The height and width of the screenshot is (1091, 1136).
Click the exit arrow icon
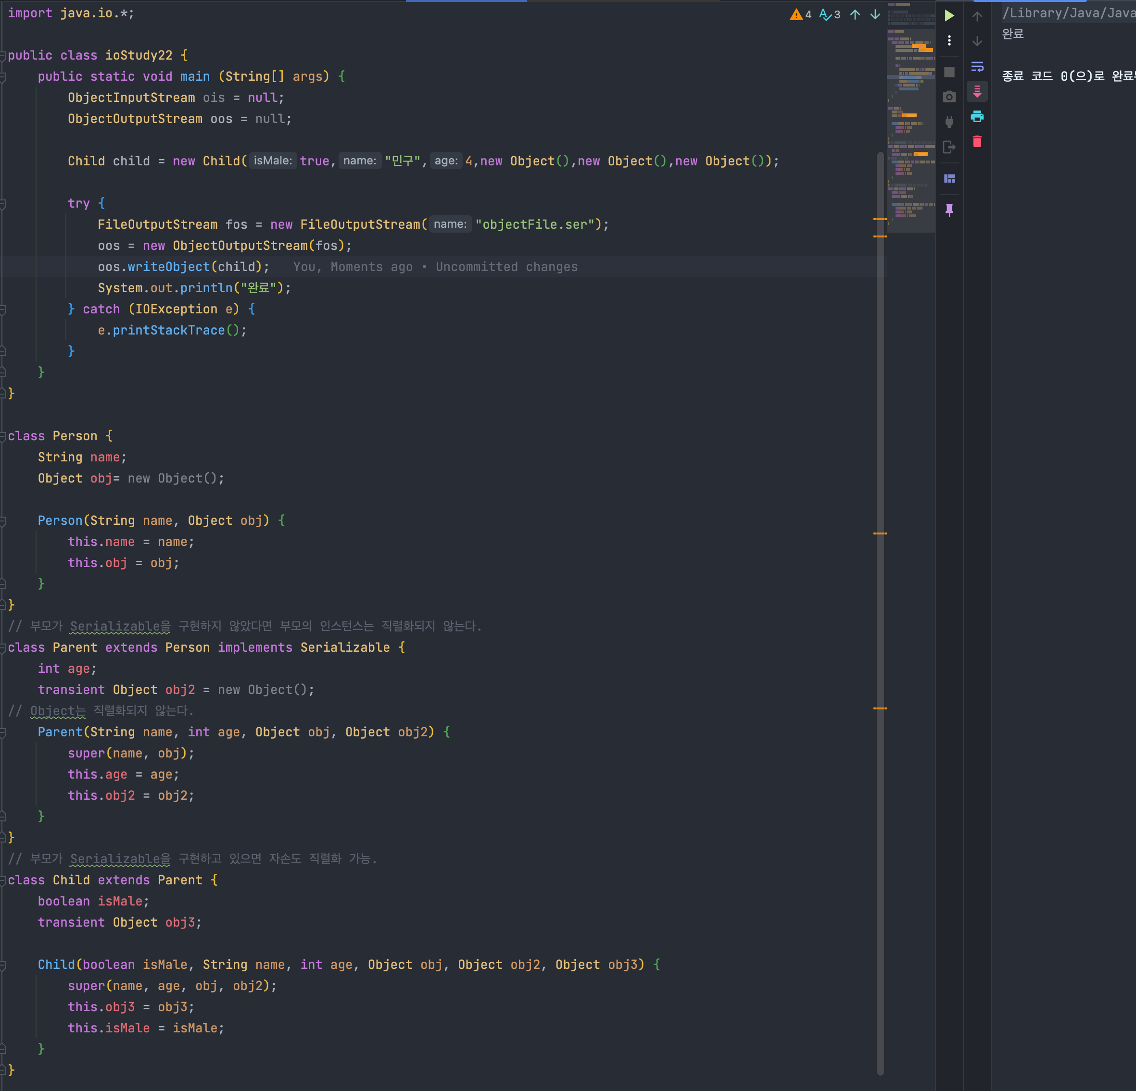click(x=949, y=147)
